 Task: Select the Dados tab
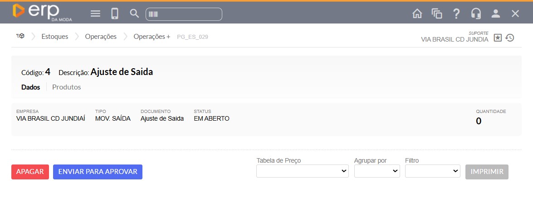click(30, 87)
